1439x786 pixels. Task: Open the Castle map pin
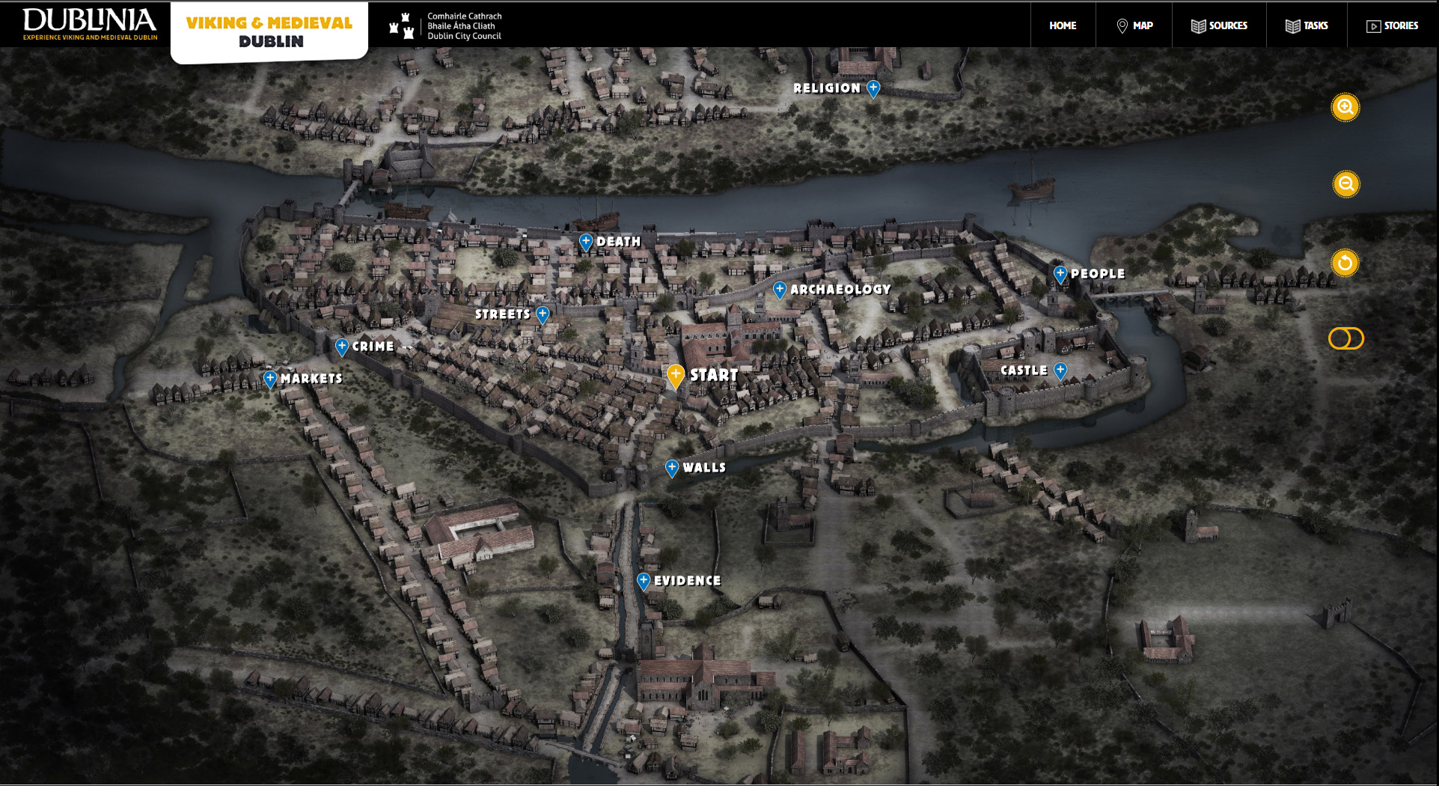tap(1060, 371)
